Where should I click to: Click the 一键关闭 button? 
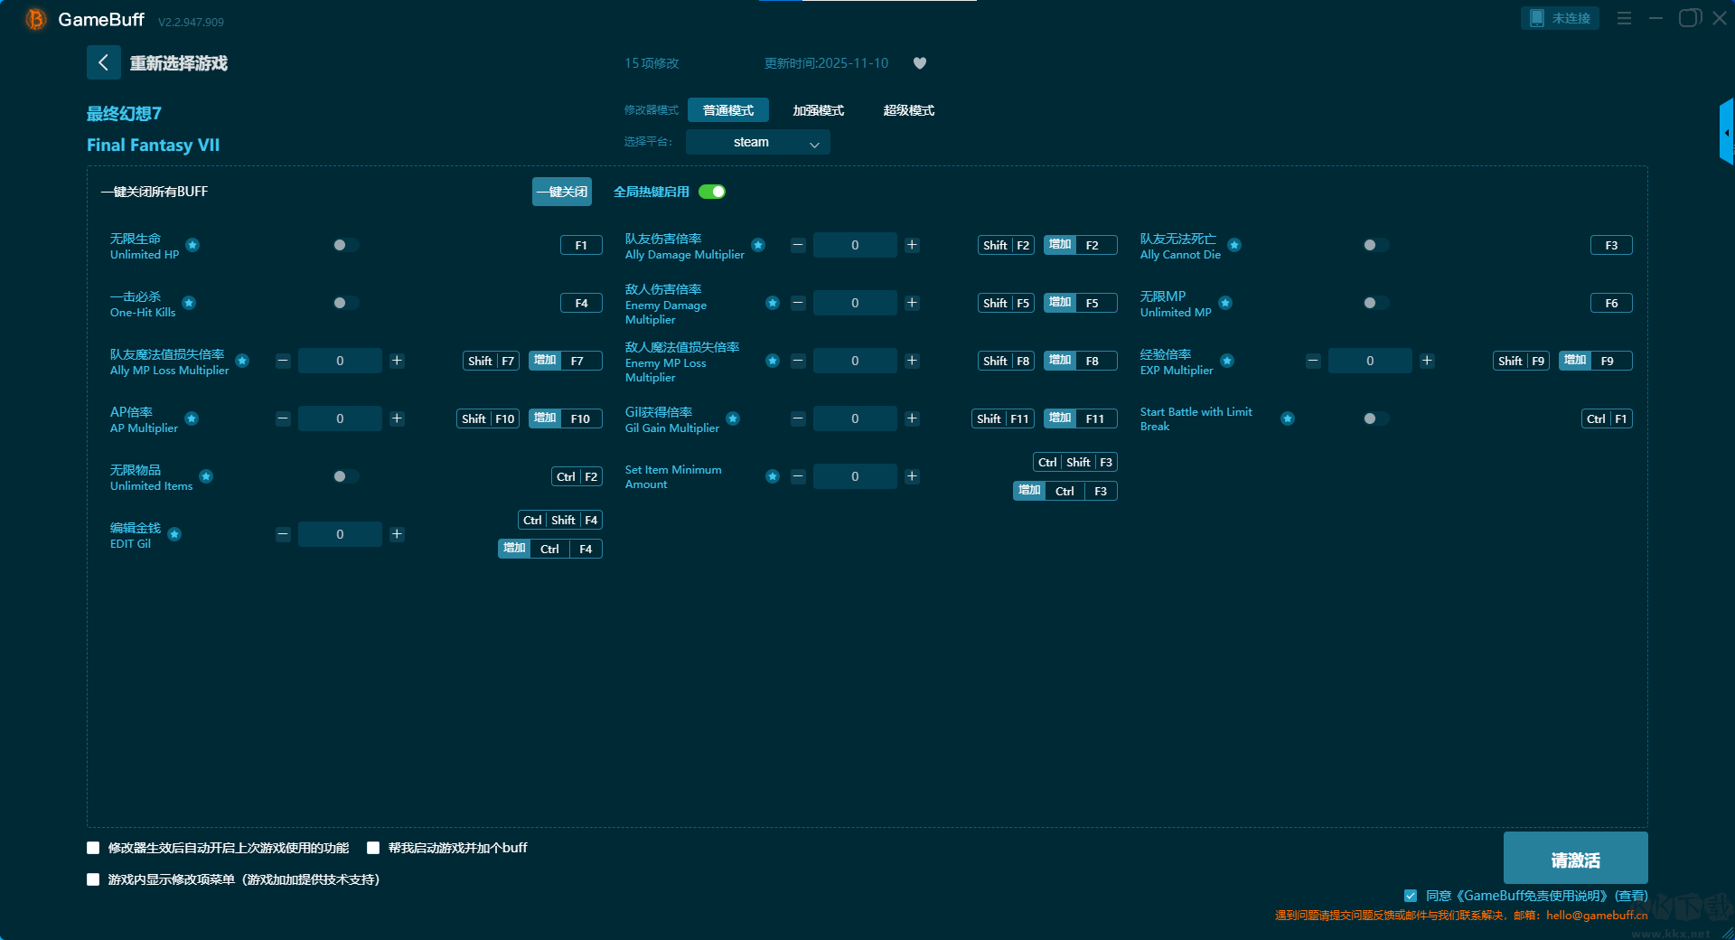coord(561,192)
